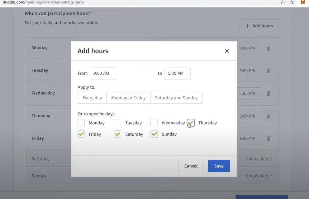The height and width of the screenshot is (199, 309).
Task: Tick the Wednesday checkbox
Action: [x=154, y=123]
